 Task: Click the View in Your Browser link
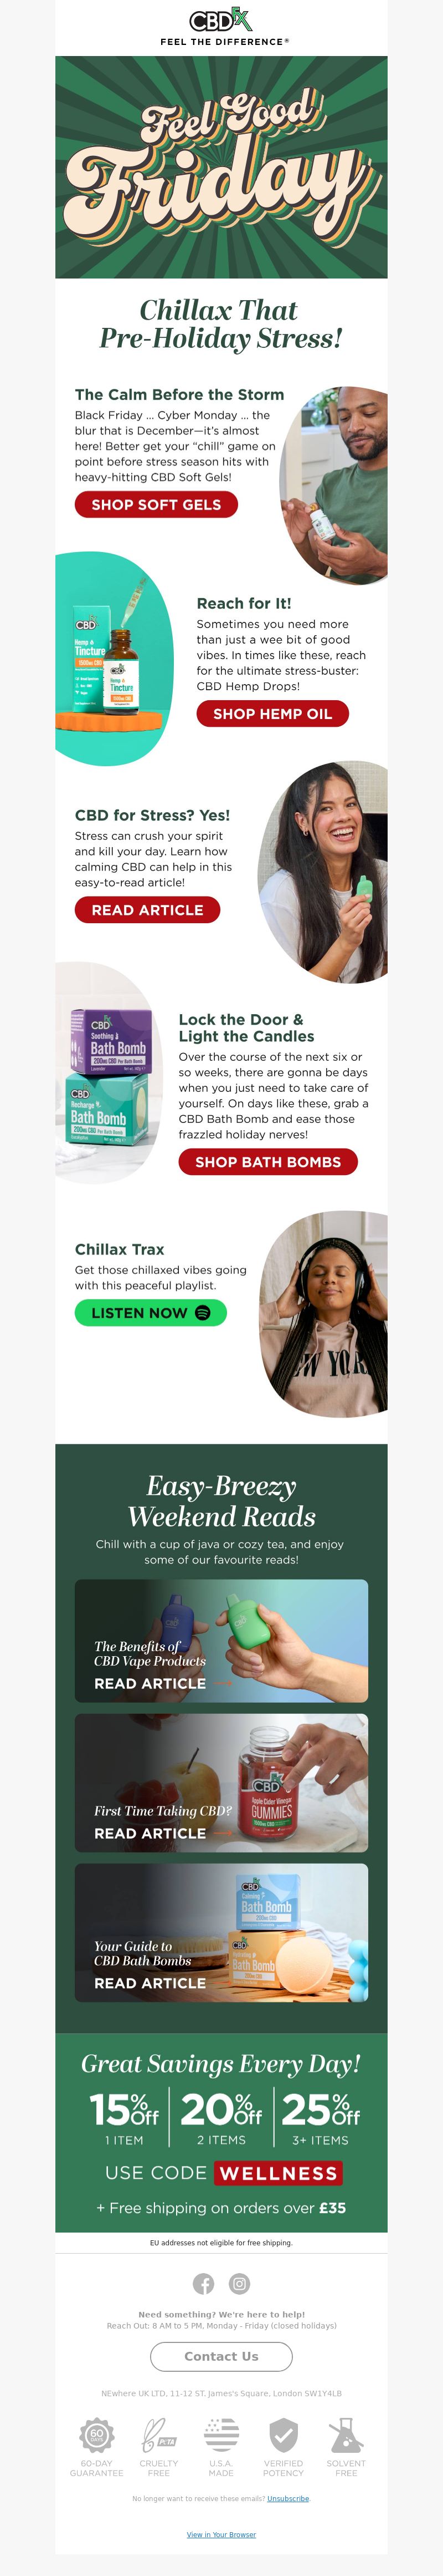[221, 2534]
